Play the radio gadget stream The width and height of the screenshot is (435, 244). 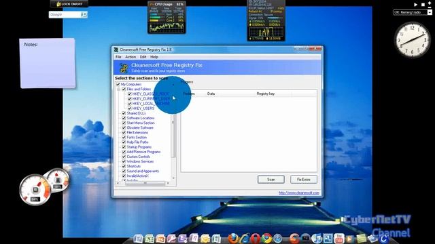(415, 5)
